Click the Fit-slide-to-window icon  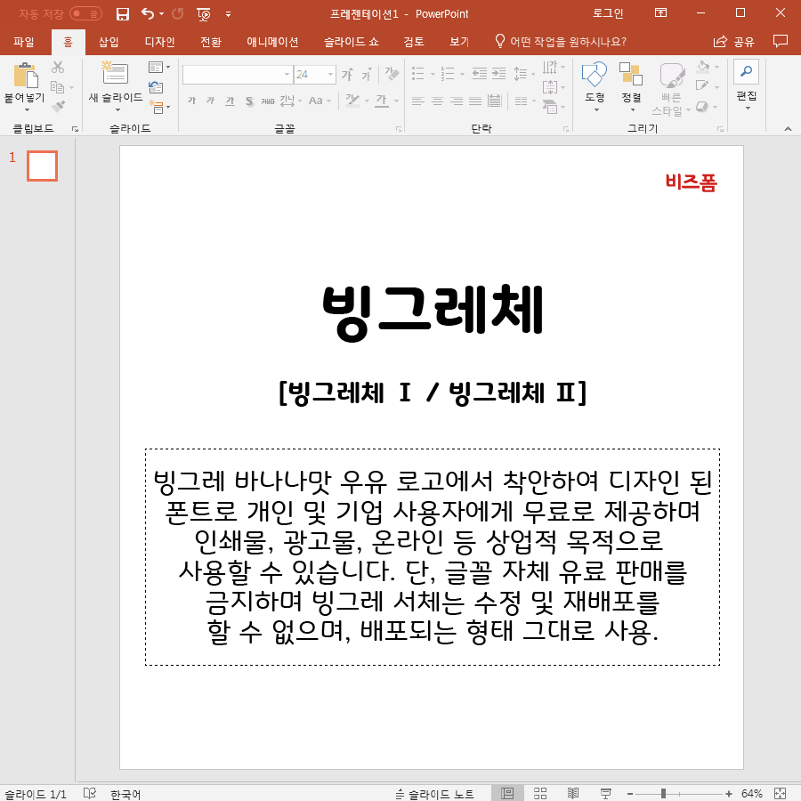coord(779,792)
